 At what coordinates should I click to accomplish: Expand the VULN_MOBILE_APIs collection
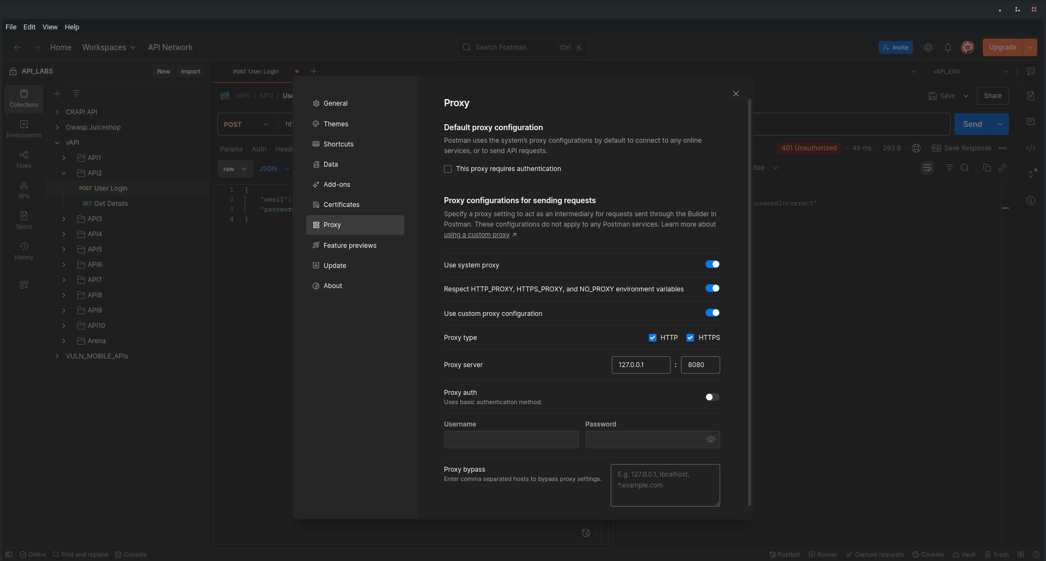coord(57,356)
